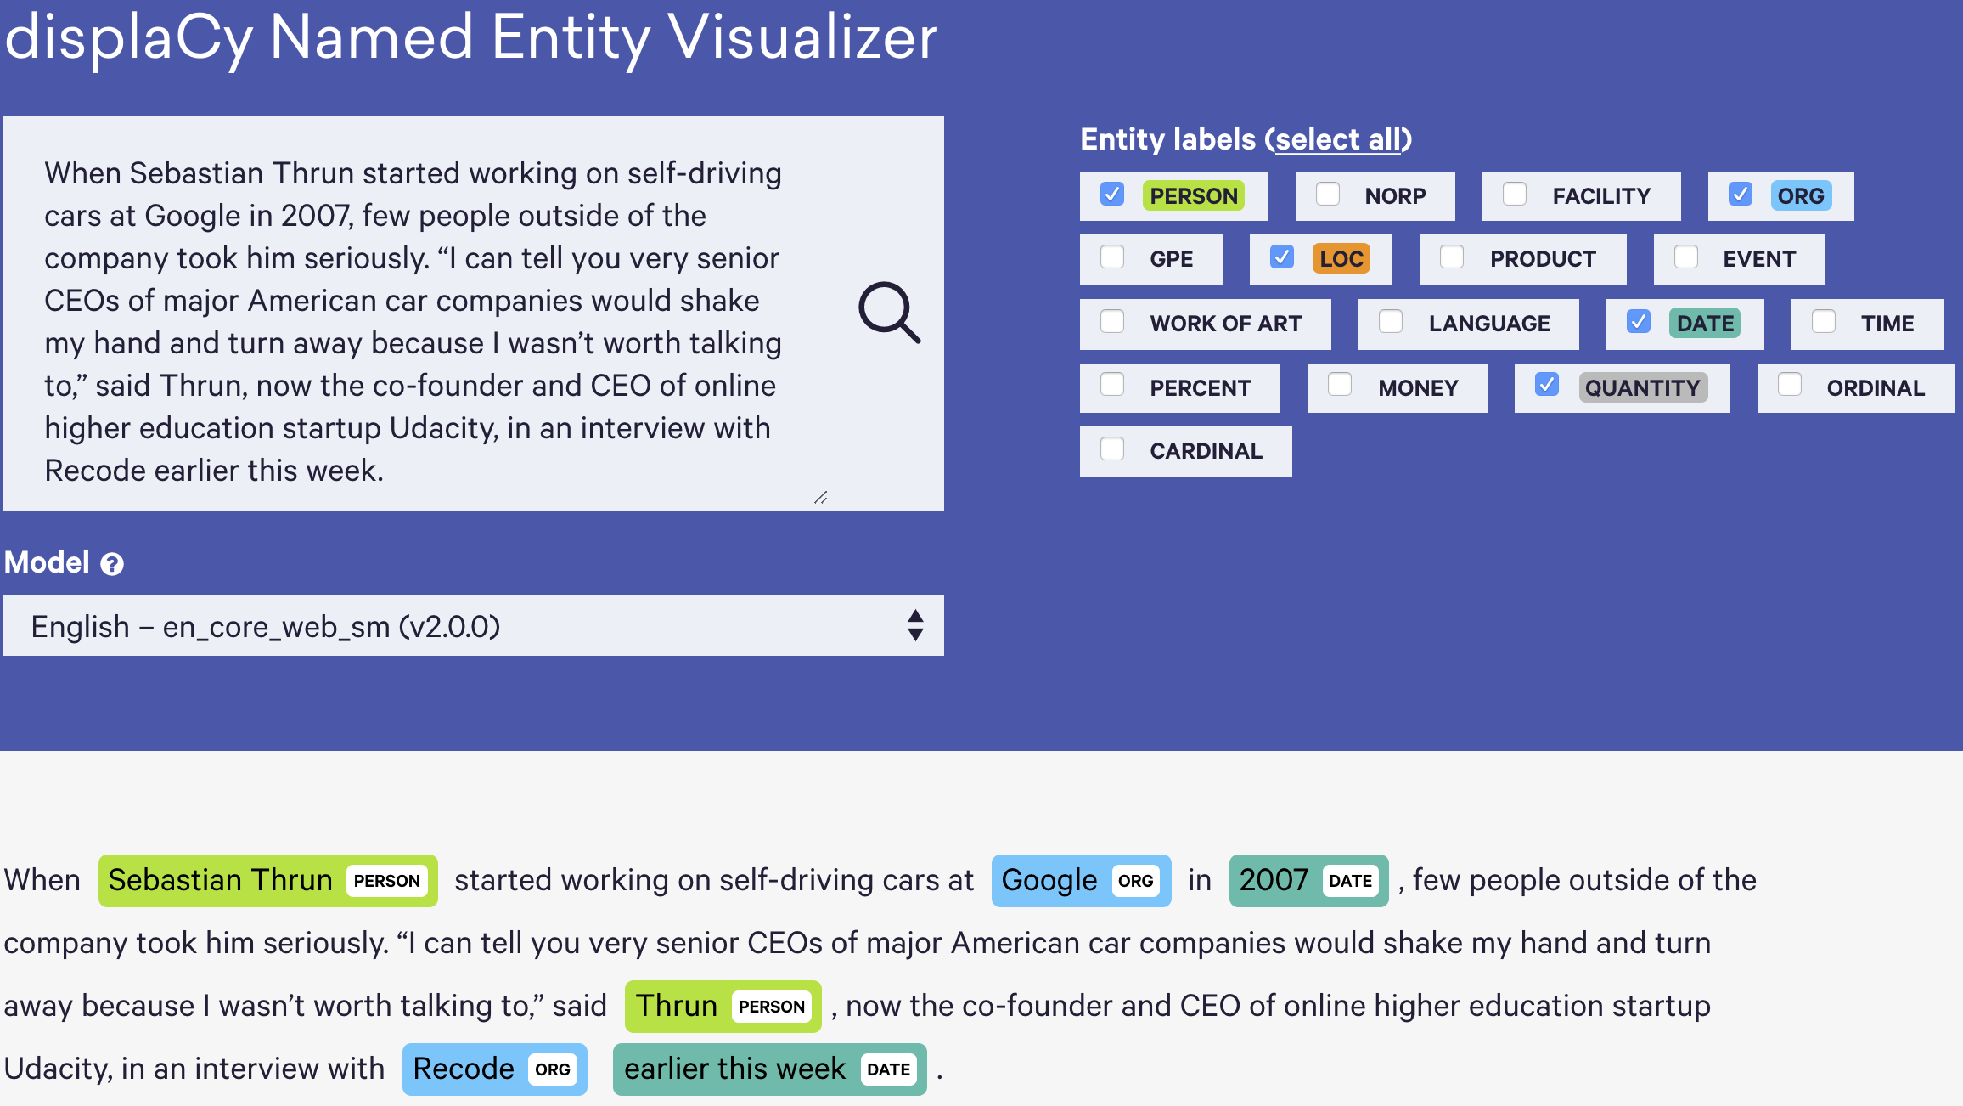This screenshot has width=1963, height=1106.
Task: Disable the DATE entity checkbox
Action: tap(1637, 322)
